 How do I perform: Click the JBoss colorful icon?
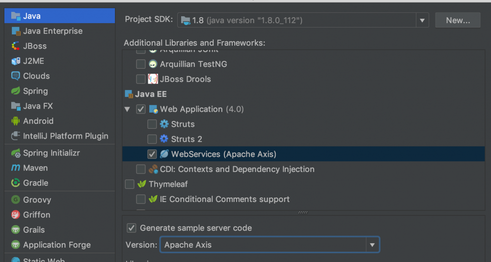16,46
